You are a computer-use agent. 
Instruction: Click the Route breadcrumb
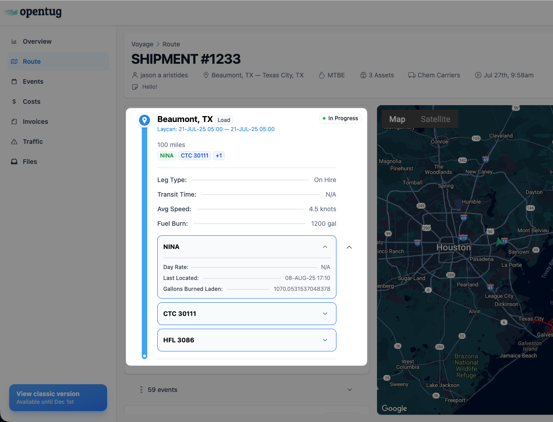(171, 44)
